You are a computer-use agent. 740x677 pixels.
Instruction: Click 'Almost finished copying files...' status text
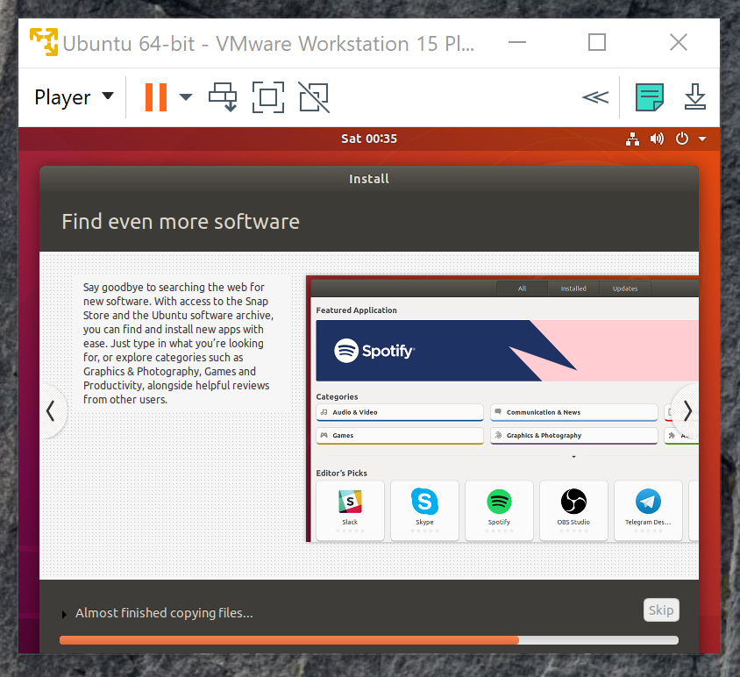click(164, 613)
